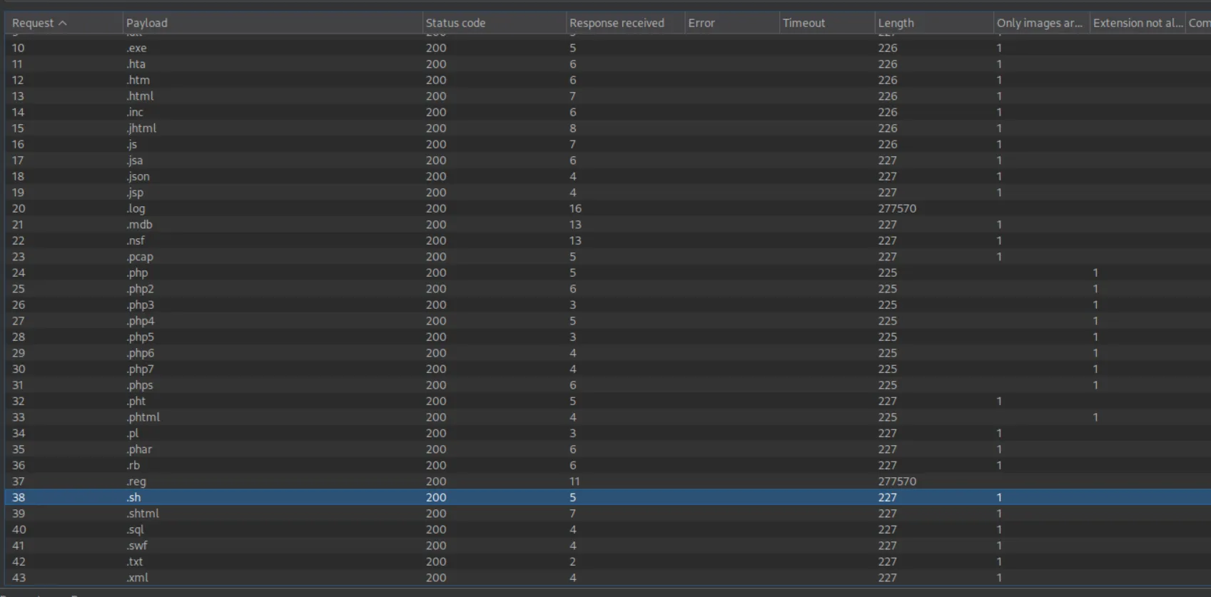Click status code 200 in .json row
Screen dimensions: 1211x597
[x=436, y=176]
